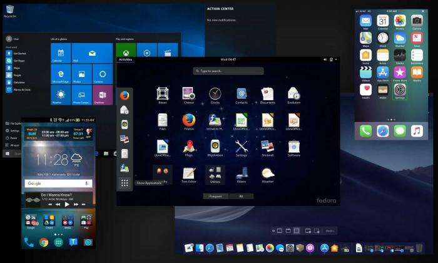Open the Shotwell photo app
The image size is (438, 263).
tap(268, 147)
